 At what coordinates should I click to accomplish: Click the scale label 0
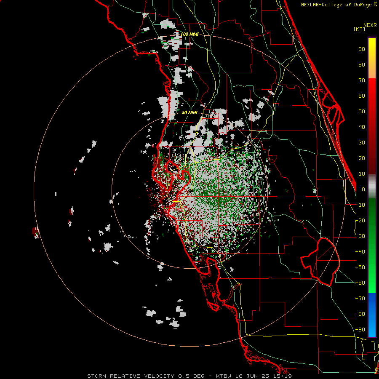(x=363, y=189)
